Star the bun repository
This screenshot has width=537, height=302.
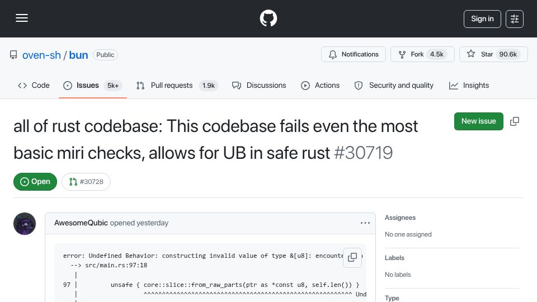tap(493, 54)
